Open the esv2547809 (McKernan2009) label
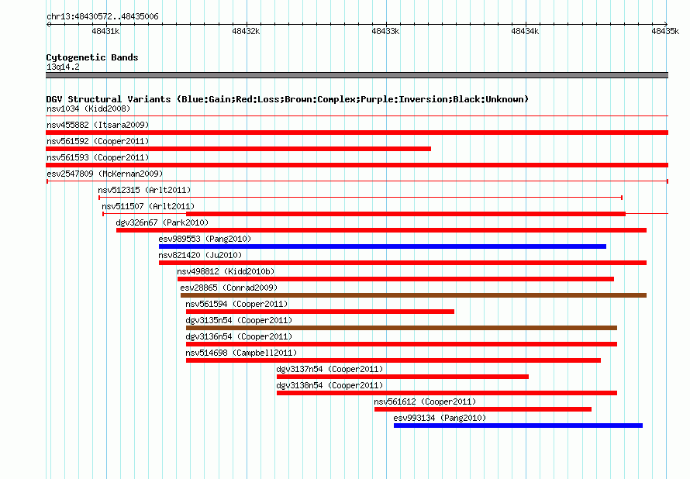 (x=105, y=174)
